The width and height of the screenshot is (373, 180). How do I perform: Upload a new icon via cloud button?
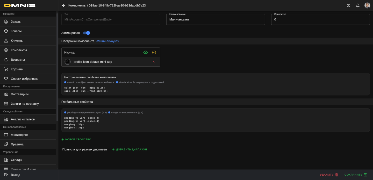pyautogui.click(x=146, y=53)
